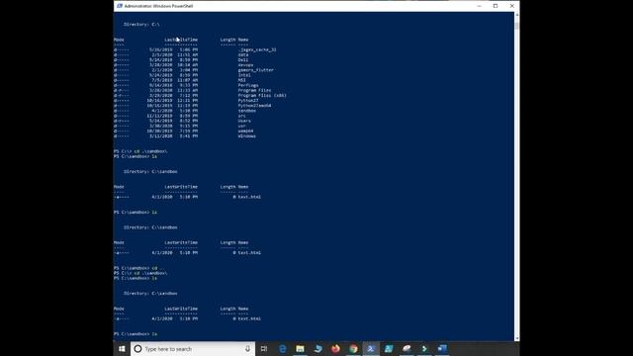Click the 'Python27amd64' folder name
Screen dimensions: 633x356
tap(254, 106)
